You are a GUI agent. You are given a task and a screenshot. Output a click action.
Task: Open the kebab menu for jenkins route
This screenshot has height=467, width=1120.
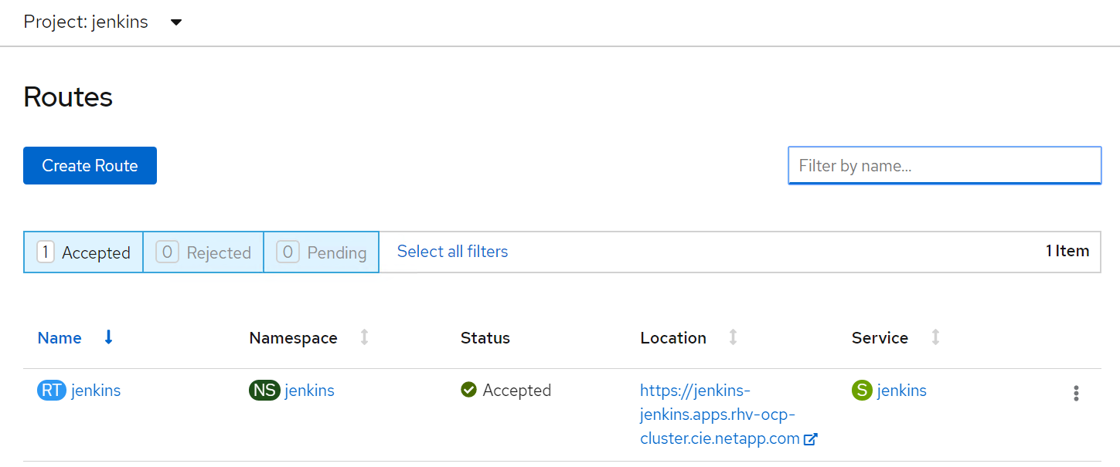click(x=1076, y=394)
